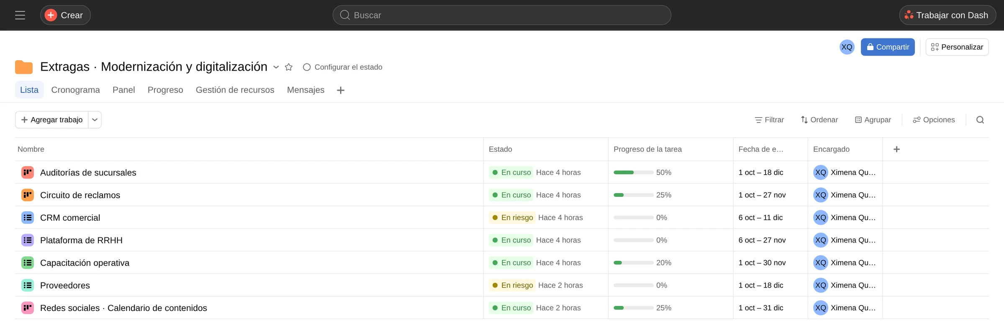1004x326 pixels.
Task: Click the XQ avatar in CRM comercial row
Action: [x=820, y=217]
